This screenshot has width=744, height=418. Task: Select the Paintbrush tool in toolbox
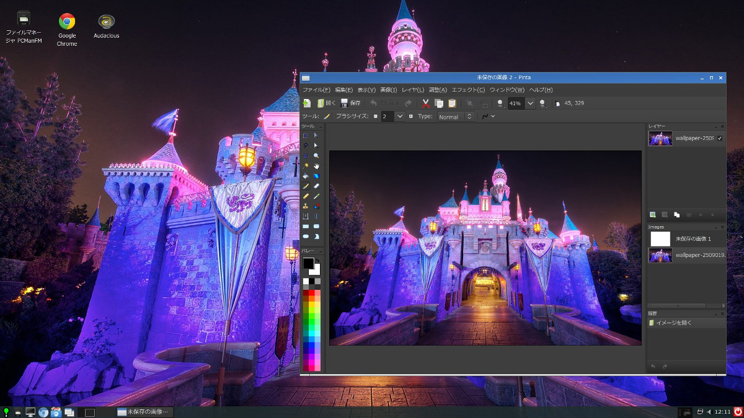point(306,186)
